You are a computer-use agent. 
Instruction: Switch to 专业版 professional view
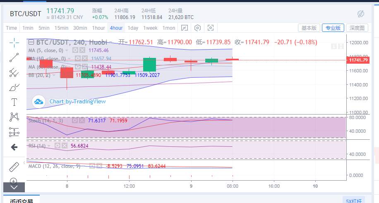(333, 28)
